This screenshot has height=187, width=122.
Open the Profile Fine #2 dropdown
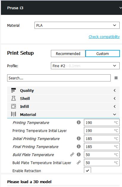[x=85, y=66]
